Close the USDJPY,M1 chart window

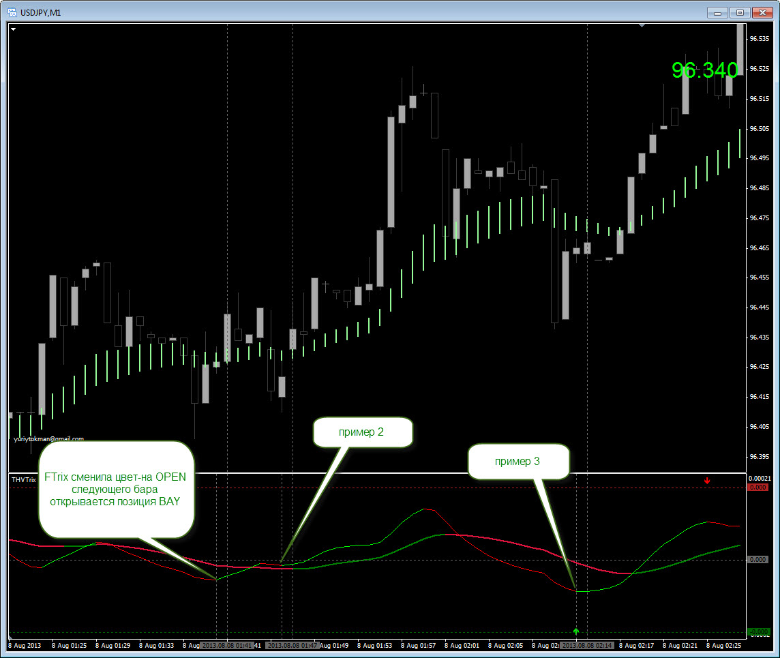coord(762,13)
